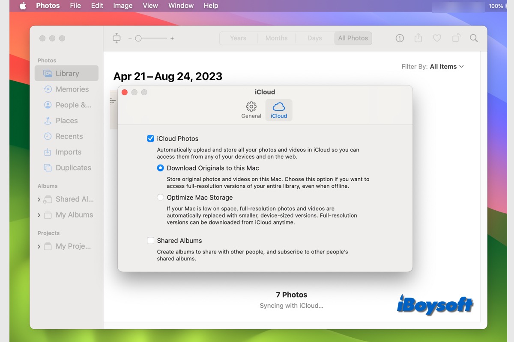
Task: Open the Search magnifier icon
Action: click(474, 38)
